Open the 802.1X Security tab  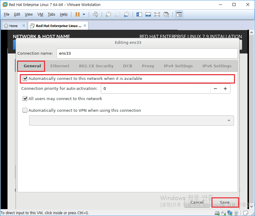[x=96, y=66]
